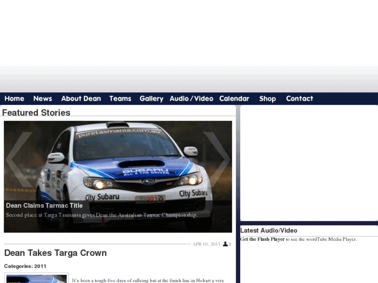The width and height of the screenshot is (378, 283).
Task: Click the comment count person icon
Action: coord(225,244)
